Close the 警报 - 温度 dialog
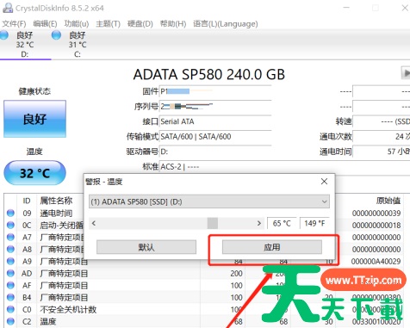This screenshot has width=410, height=328. pyautogui.click(x=324, y=182)
